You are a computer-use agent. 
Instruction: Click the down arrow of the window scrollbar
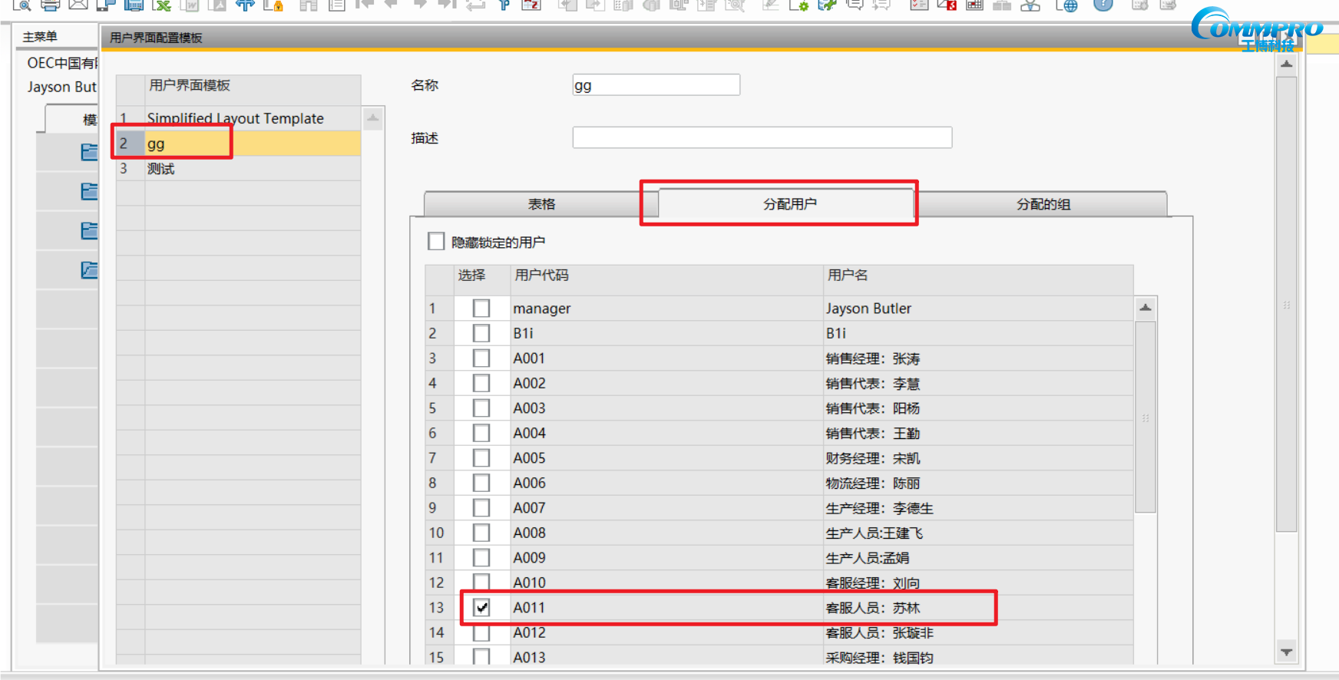pos(1286,652)
